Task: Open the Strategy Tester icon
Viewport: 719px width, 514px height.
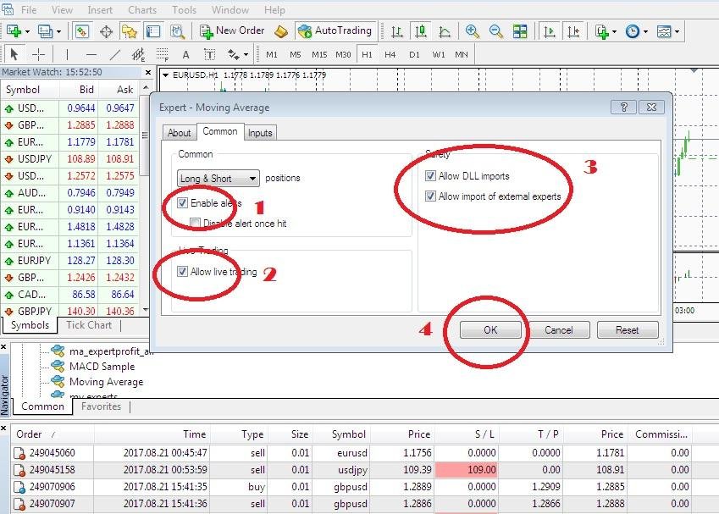Action: click(177, 31)
